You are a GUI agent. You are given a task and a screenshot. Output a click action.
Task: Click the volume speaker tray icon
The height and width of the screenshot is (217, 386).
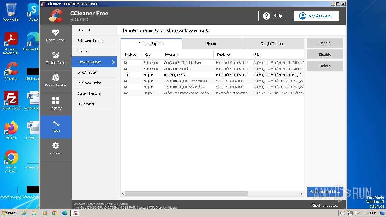(x=343, y=213)
